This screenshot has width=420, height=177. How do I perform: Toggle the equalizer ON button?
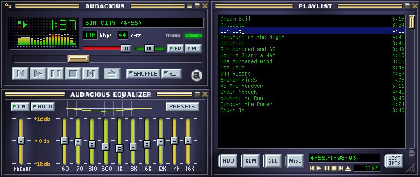pyautogui.click(x=20, y=106)
